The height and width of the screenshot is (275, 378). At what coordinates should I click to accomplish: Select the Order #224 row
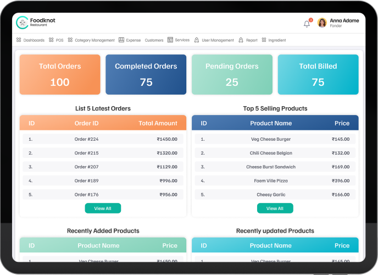[x=103, y=139]
